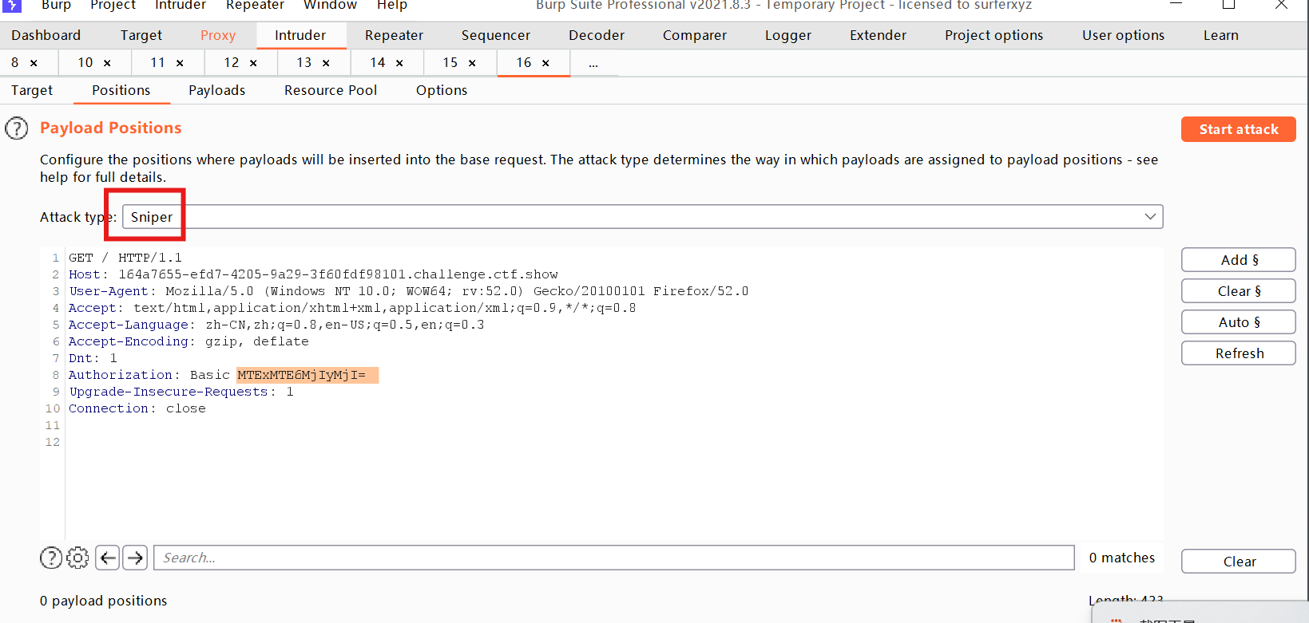
Task: Click the Upgrade-Insecure-Requests header line
Action: click(181, 392)
